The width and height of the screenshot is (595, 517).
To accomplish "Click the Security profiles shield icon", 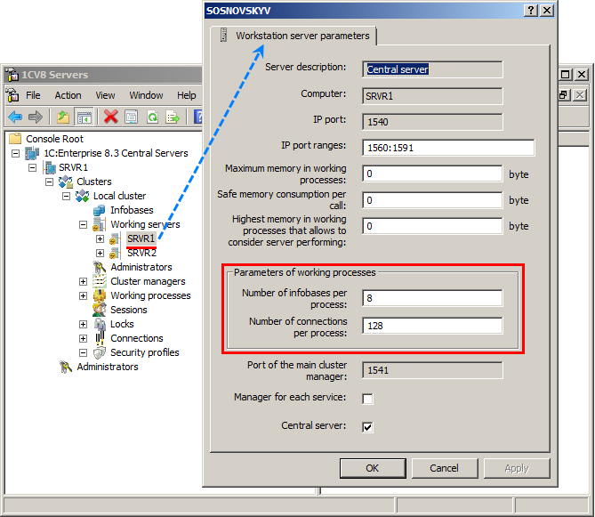I will click(x=100, y=352).
